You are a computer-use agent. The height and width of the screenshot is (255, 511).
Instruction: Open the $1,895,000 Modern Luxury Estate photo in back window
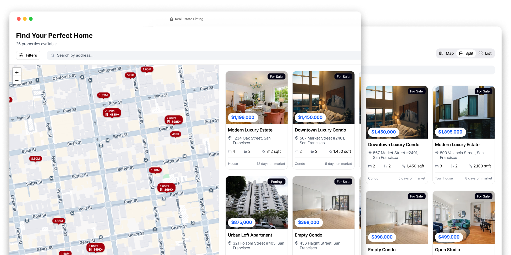(x=464, y=112)
